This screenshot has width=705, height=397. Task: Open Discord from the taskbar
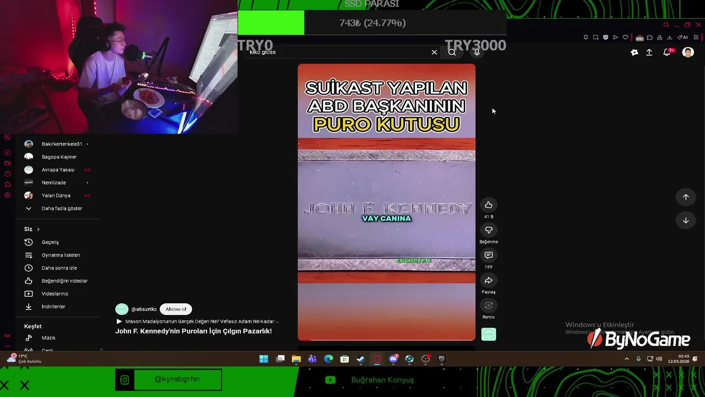click(393, 359)
